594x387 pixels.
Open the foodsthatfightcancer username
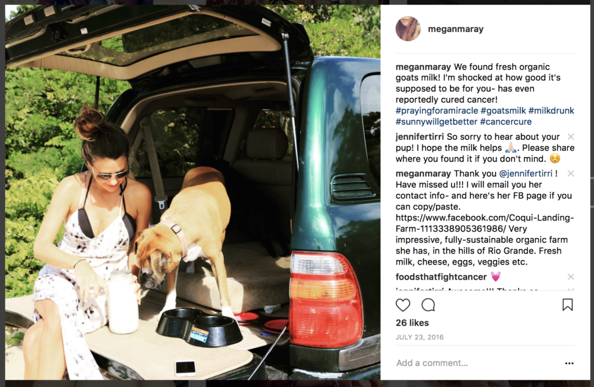441,277
